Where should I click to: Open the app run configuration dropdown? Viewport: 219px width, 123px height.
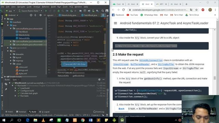pyautogui.click(x=10, y=11)
